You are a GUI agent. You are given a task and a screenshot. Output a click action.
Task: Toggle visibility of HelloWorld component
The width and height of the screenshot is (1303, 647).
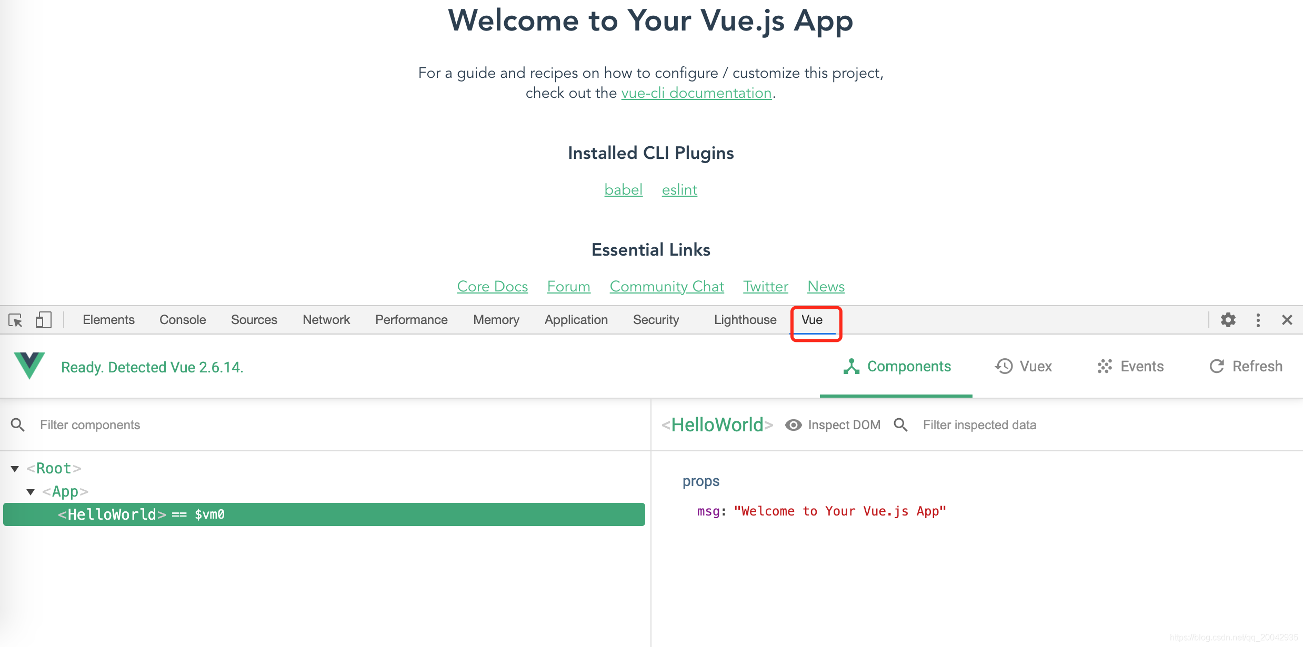pyautogui.click(x=789, y=424)
